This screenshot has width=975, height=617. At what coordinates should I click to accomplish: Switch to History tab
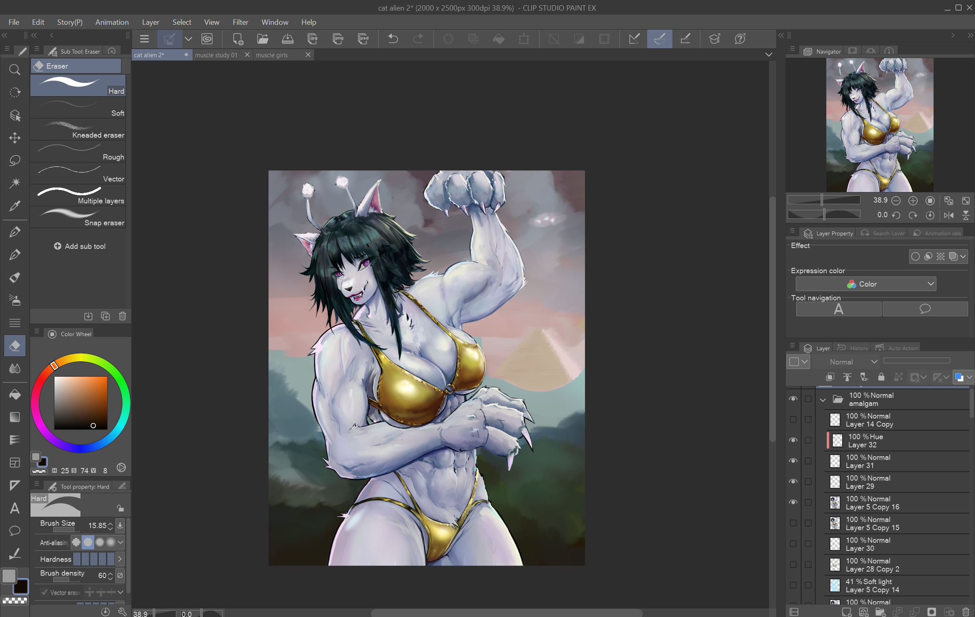(x=853, y=348)
